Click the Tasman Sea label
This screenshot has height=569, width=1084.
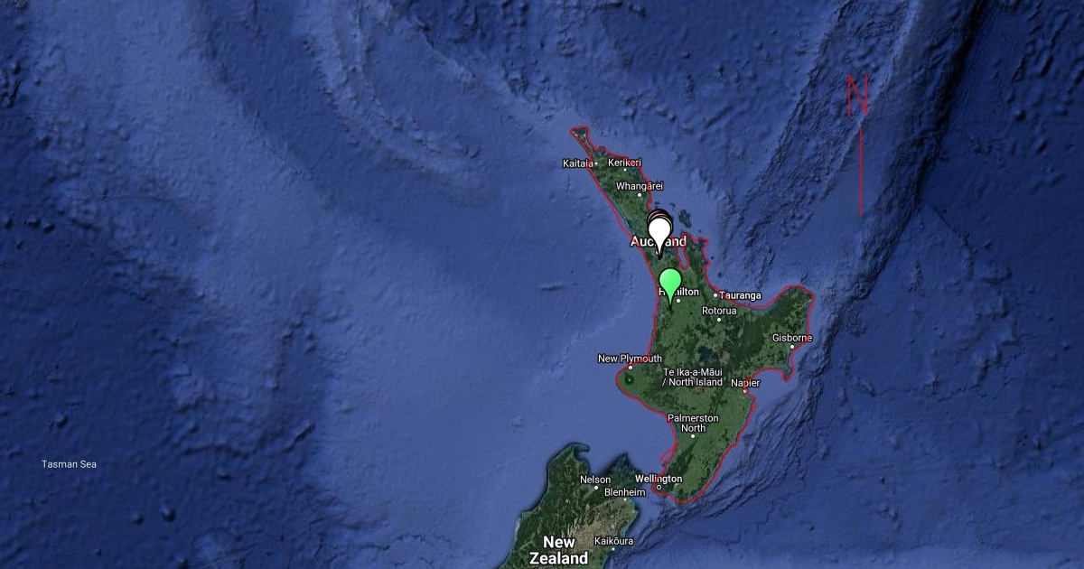click(69, 464)
